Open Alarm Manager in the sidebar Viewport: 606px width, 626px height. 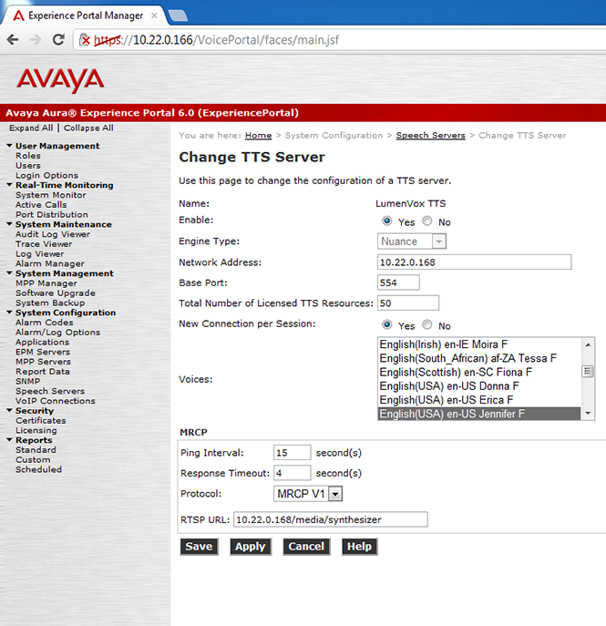pos(50,263)
